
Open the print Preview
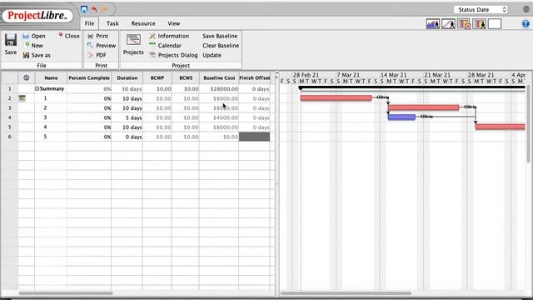coord(102,45)
